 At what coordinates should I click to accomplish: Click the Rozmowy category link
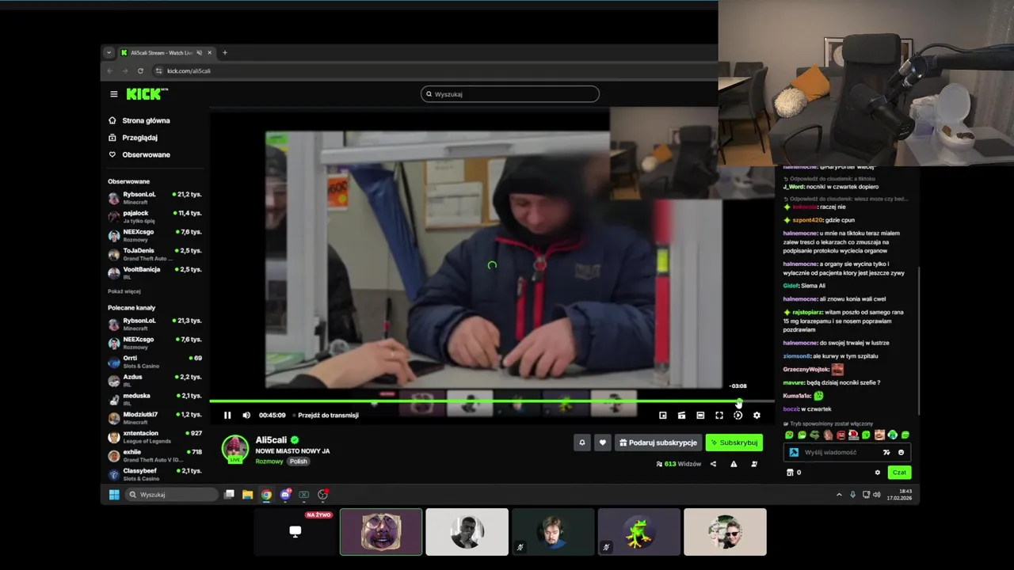point(269,462)
